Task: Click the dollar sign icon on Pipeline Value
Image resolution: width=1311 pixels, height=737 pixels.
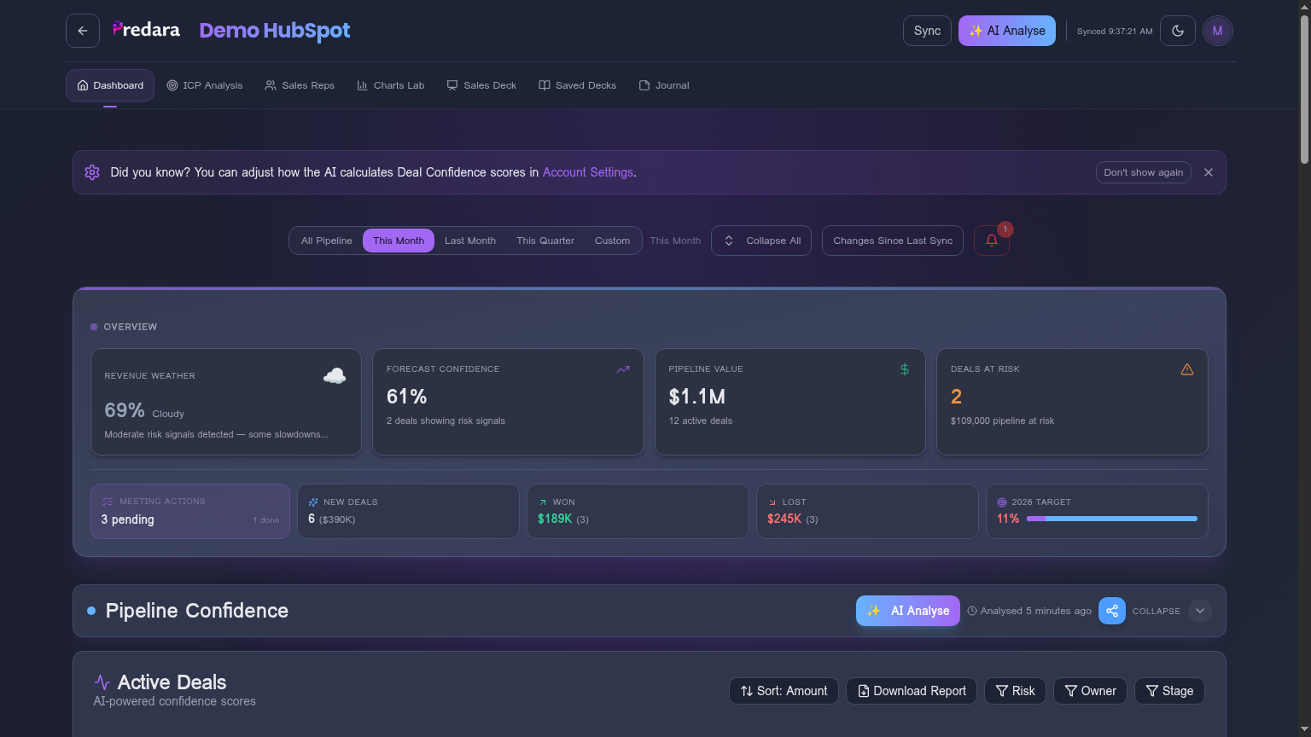Action: coord(905,369)
